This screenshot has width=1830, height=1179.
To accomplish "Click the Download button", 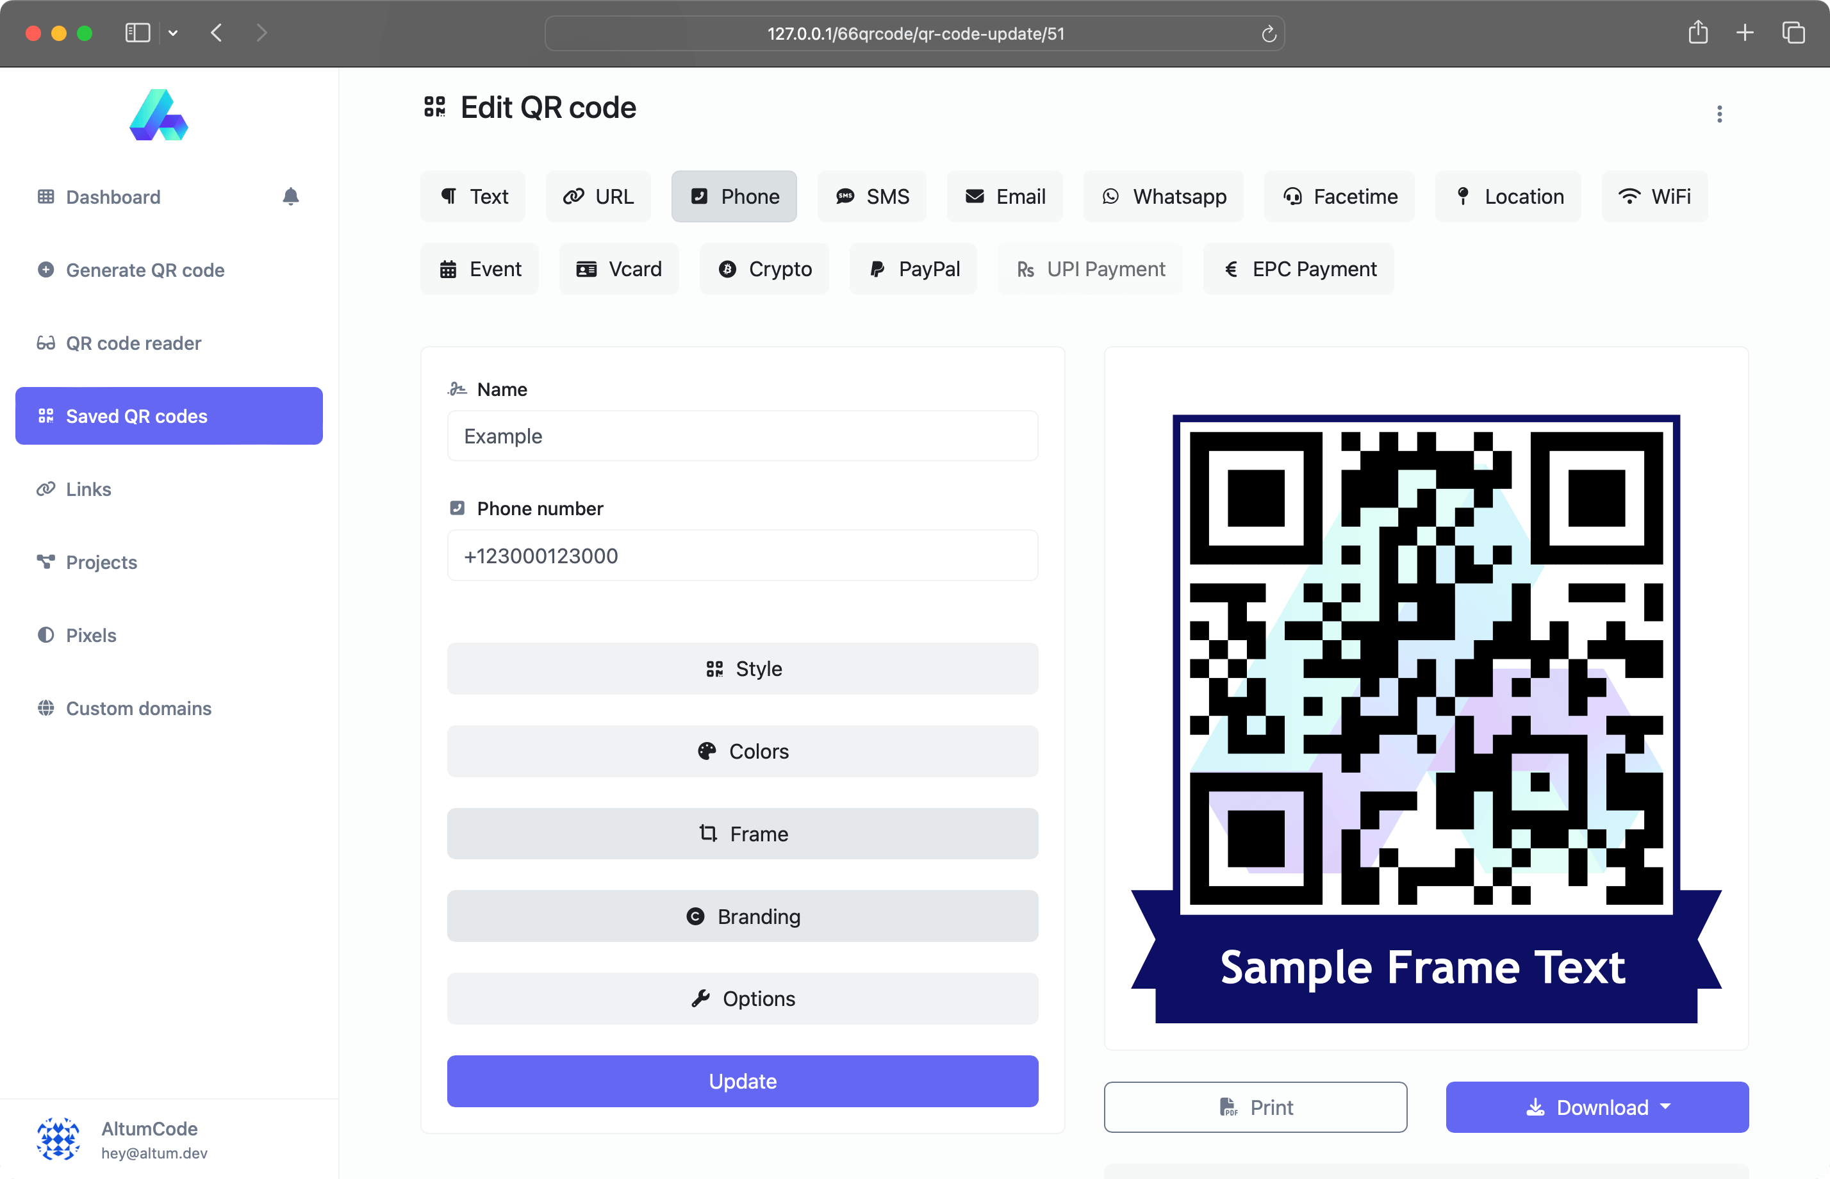I will (1597, 1106).
